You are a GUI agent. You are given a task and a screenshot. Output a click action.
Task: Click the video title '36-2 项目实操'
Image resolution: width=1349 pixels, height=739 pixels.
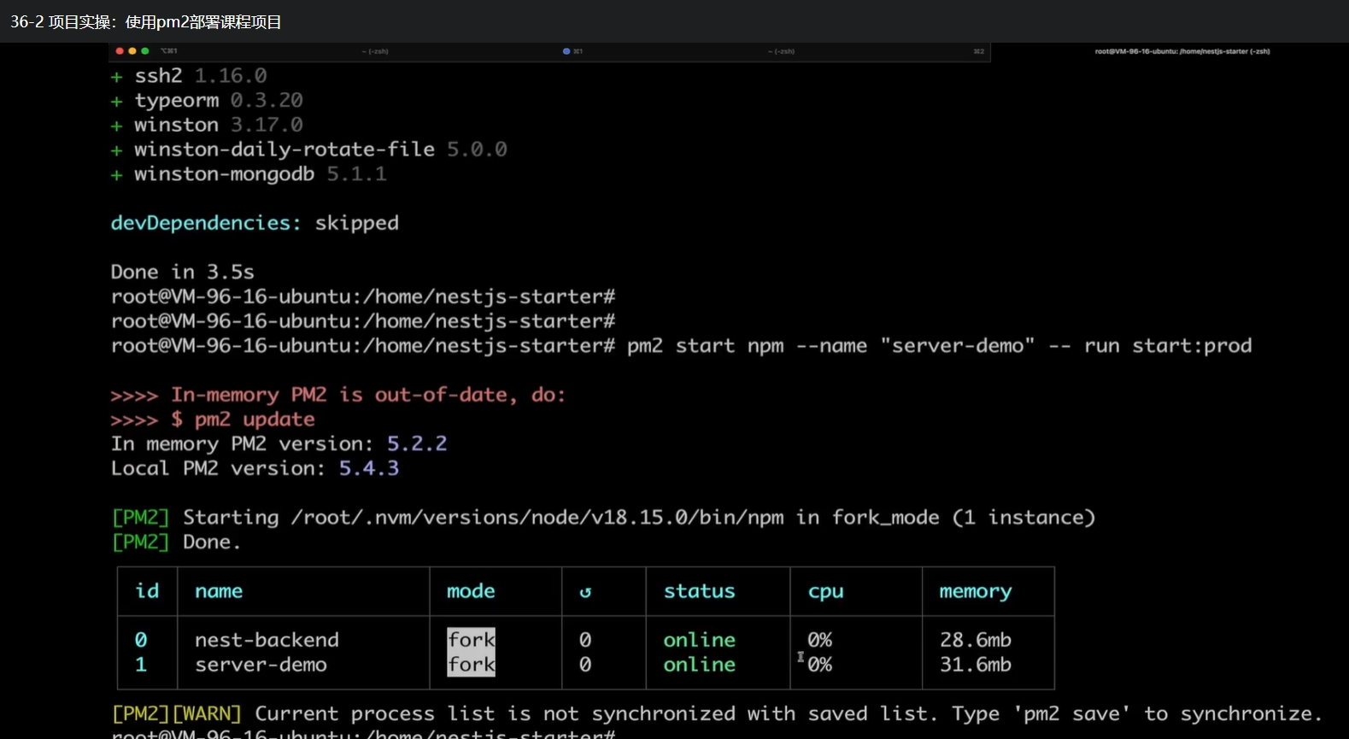146,22
